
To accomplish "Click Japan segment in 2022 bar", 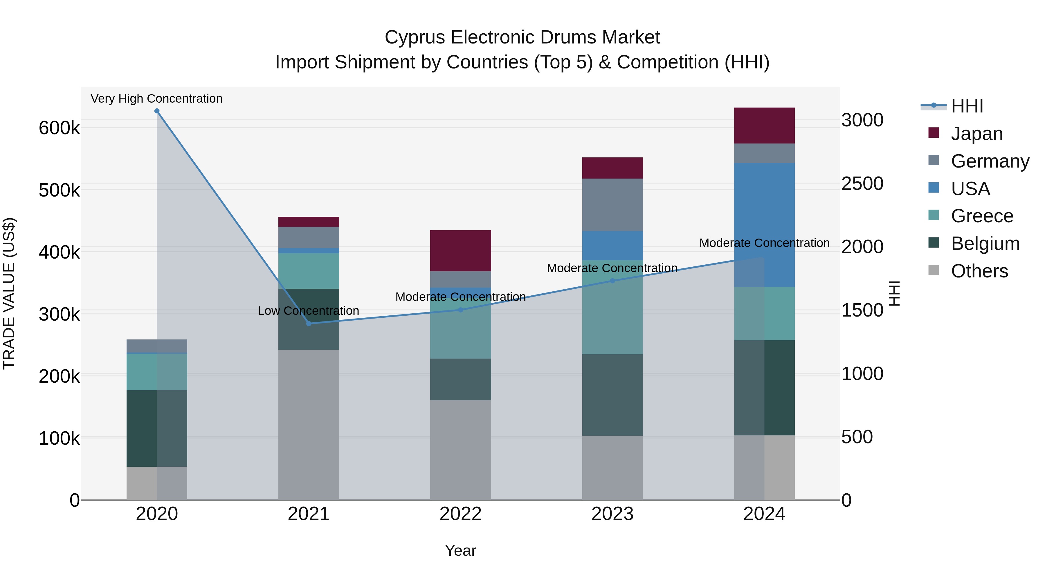I will (x=460, y=250).
